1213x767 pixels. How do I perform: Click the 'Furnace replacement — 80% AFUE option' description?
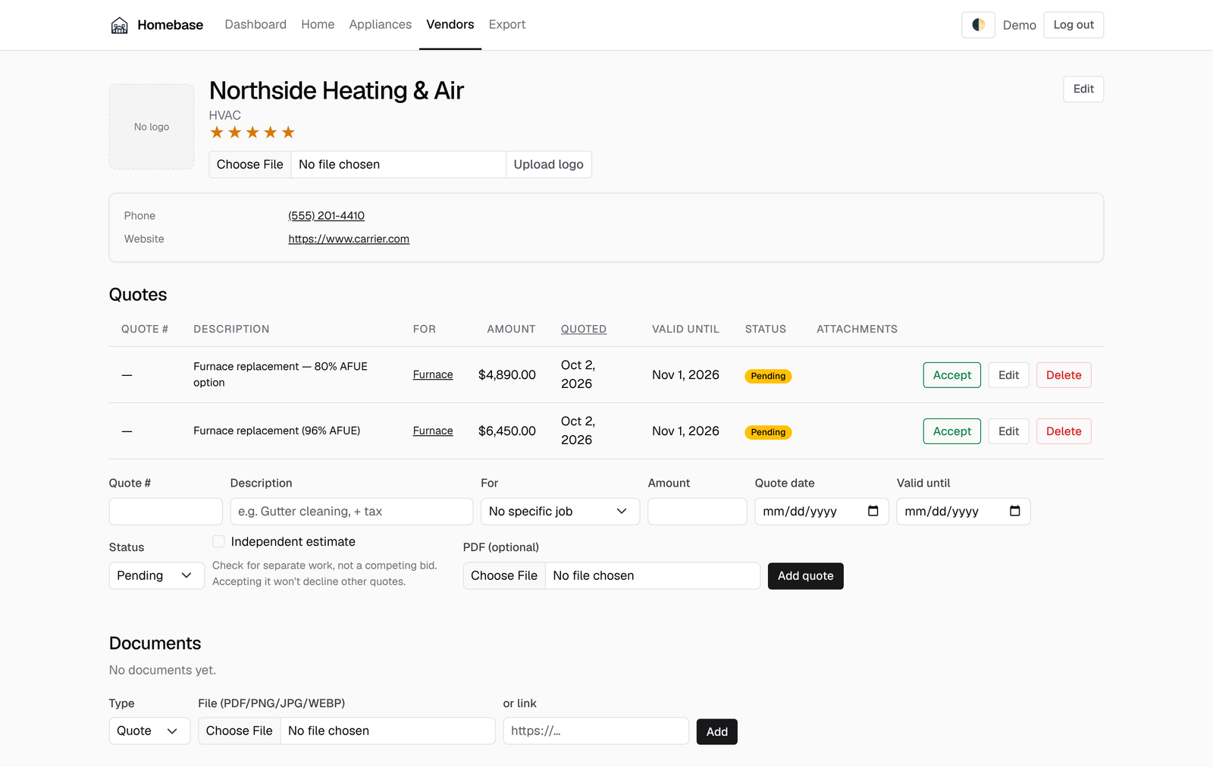pyautogui.click(x=281, y=374)
